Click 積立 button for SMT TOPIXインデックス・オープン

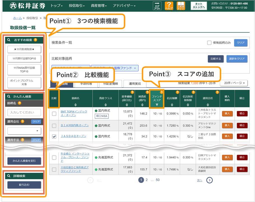(x=242, y=113)
